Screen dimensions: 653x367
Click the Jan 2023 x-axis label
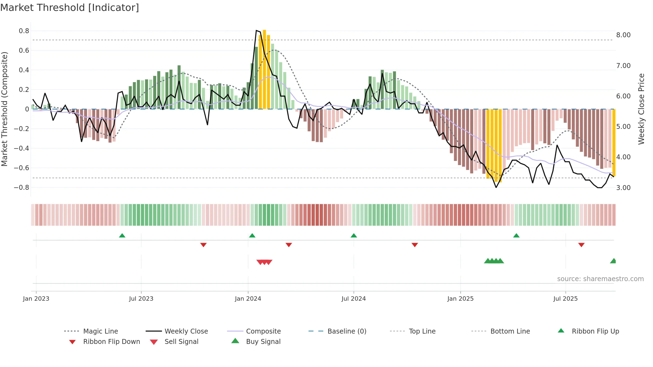pos(36,299)
